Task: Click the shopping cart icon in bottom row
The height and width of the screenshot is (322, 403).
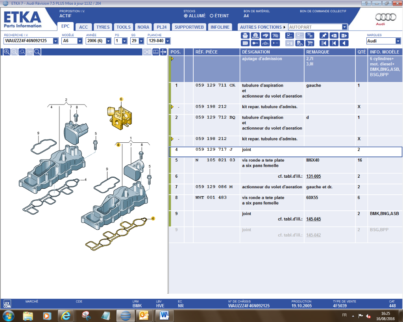Action: (310, 43)
